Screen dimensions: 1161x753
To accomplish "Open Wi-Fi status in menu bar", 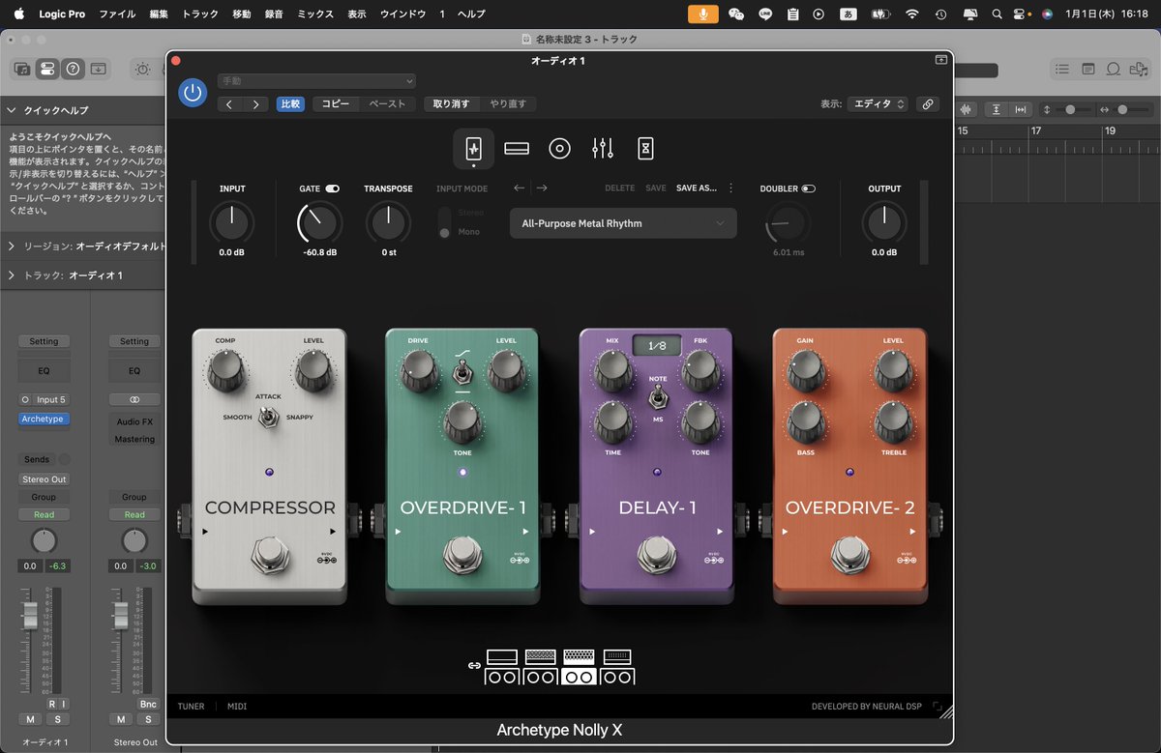I will (x=911, y=14).
